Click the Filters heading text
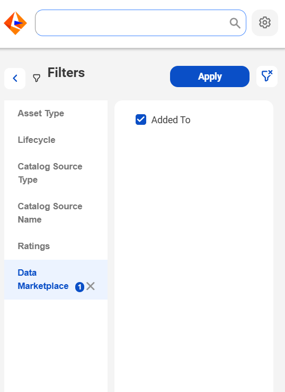Viewport: 285px width, 392px height. click(66, 73)
